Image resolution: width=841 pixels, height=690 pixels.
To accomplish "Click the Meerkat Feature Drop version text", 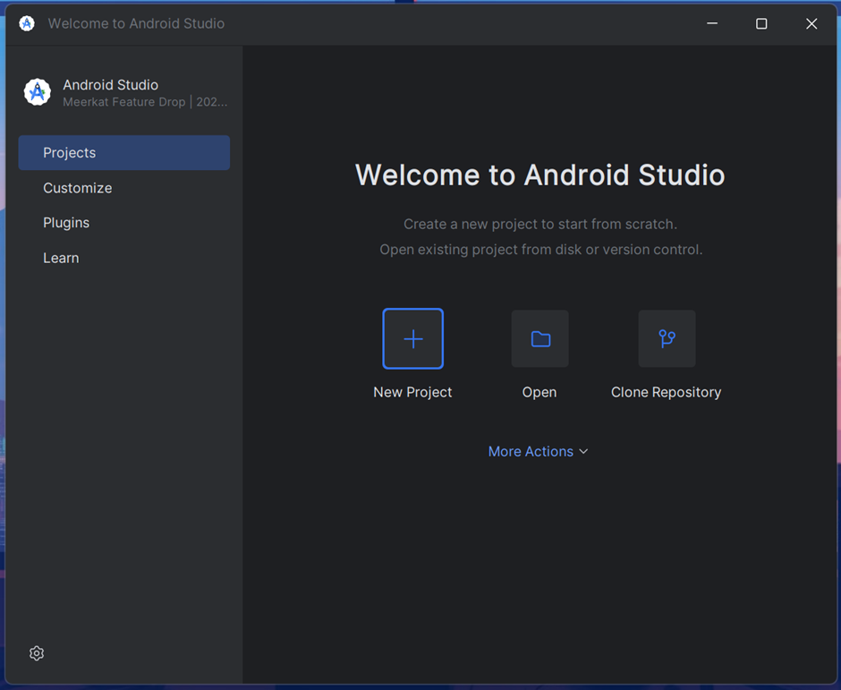I will 145,102.
